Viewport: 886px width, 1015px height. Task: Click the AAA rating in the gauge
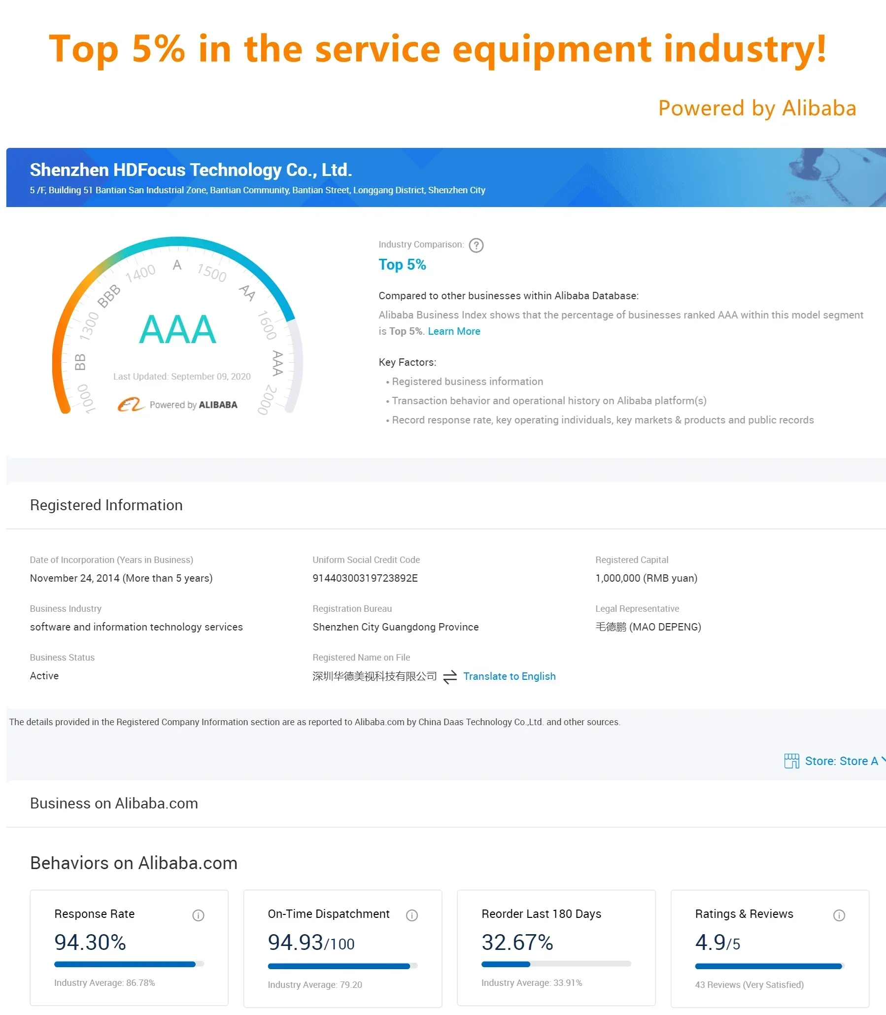click(177, 329)
